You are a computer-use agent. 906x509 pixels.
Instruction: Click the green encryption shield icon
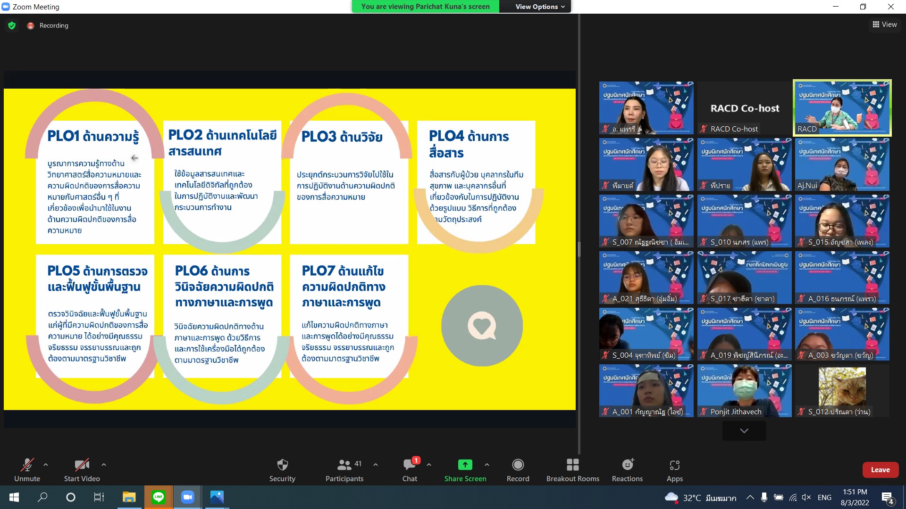pyautogui.click(x=12, y=25)
